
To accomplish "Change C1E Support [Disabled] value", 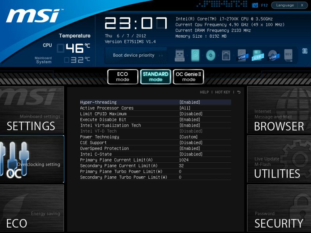I will (191, 143).
